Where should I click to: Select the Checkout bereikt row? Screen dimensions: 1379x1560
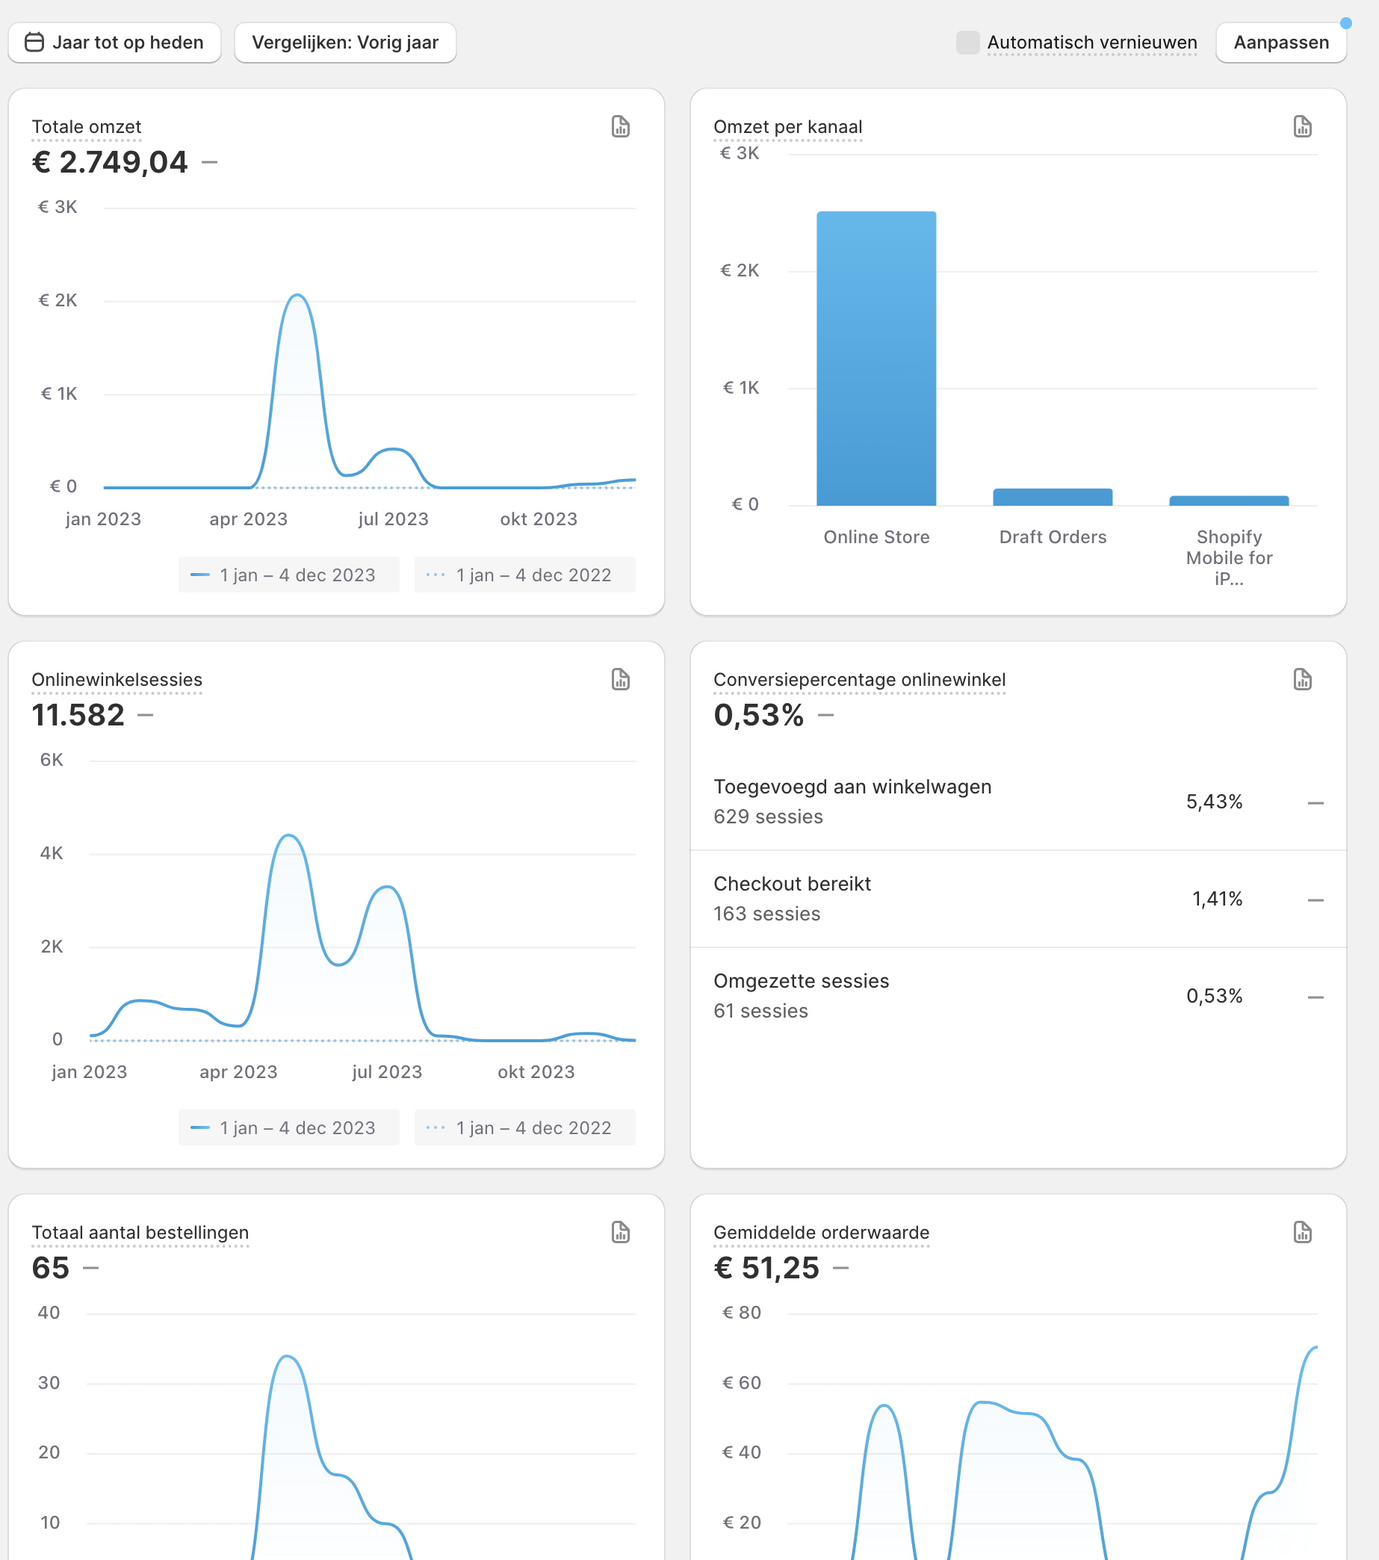(x=1018, y=899)
